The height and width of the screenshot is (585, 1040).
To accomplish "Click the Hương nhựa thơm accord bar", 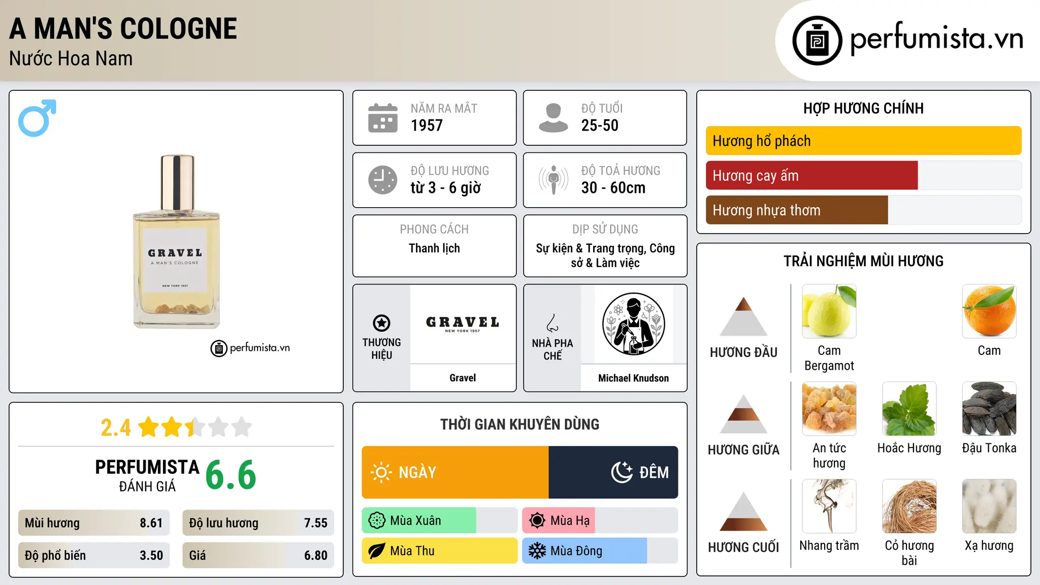I will pyautogui.click(x=863, y=210).
